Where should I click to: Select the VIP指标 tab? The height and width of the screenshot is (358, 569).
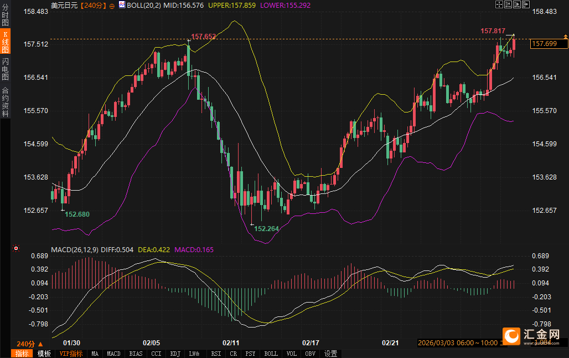71,354
